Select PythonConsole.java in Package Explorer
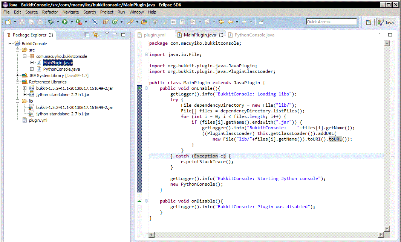 61,69
